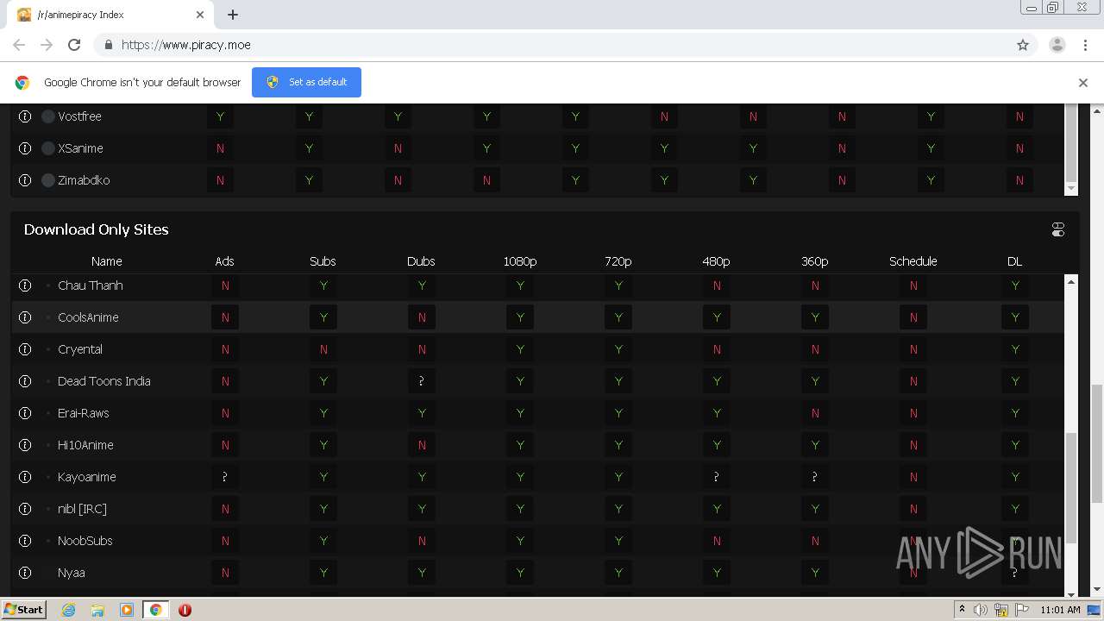Viewport: 1104px width, 621px height.
Task: Open info icon for nibl [IRC] row
Action: pos(25,509)
